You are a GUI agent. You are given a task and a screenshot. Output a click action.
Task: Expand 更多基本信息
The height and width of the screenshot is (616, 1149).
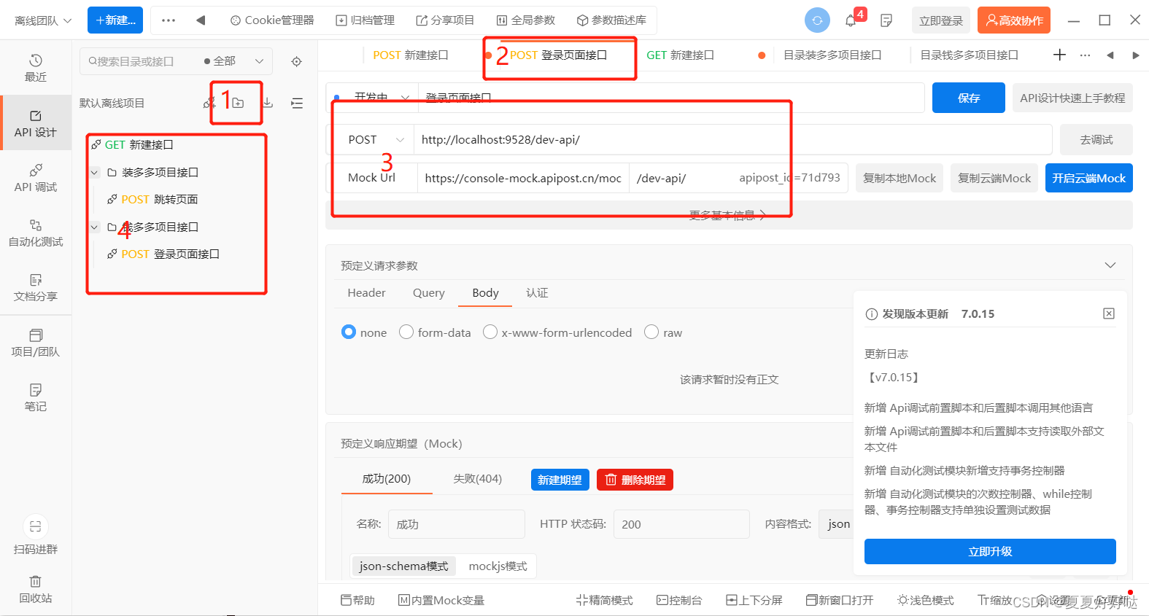click(x=727, y=215)
